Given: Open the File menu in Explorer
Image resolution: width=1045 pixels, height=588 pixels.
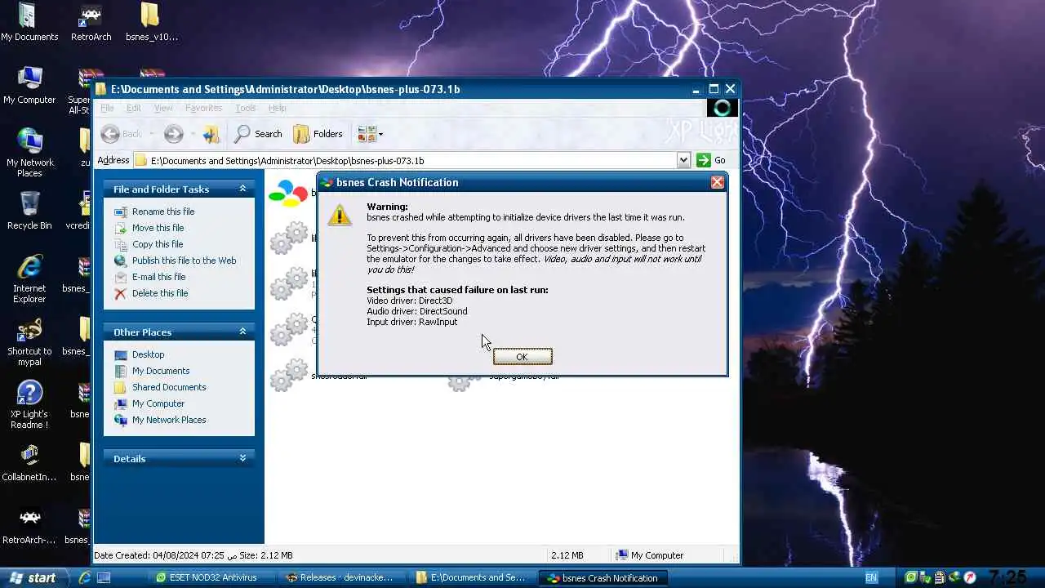Looking at the screenshot, I should coord(107,108).
